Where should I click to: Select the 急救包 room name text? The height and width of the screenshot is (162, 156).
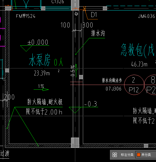[138, 51]
